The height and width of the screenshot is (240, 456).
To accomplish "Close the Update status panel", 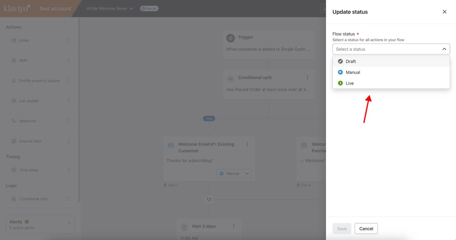I will 444,12.
